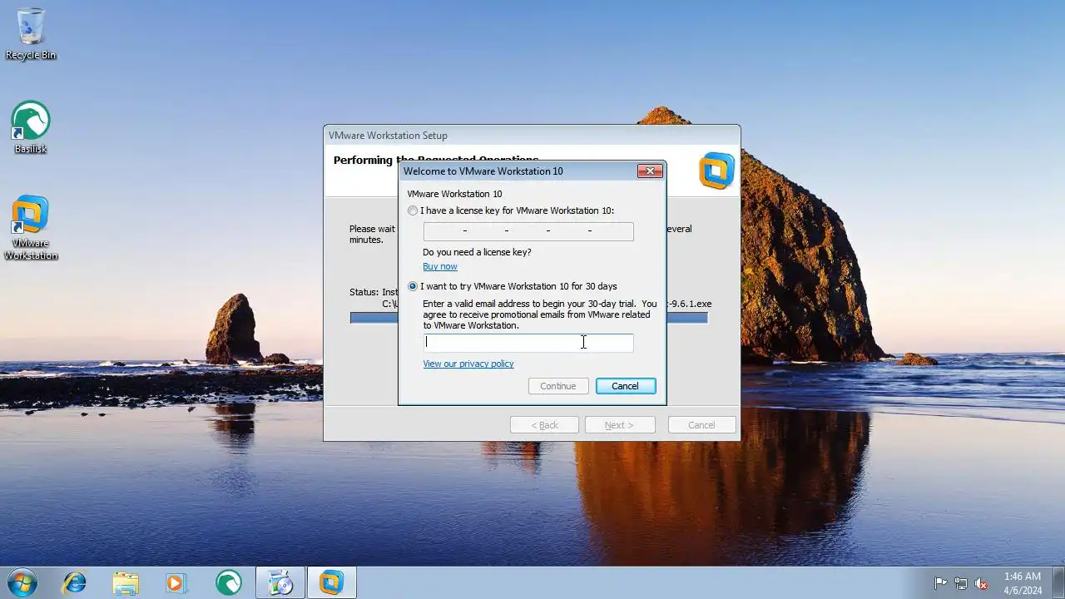Launch Internet Explorer from the taskbar
Image resolution: width=1065 pixels, height=599 pixels.
(x=75, y=582)
